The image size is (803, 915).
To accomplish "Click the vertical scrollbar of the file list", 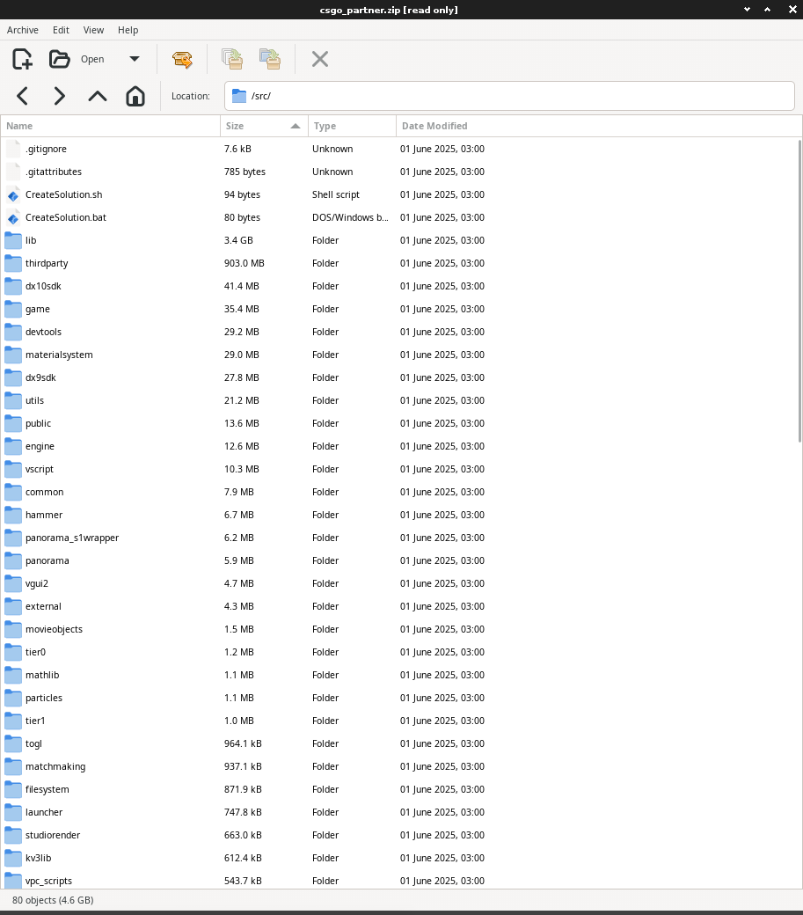I will [799, 290].
